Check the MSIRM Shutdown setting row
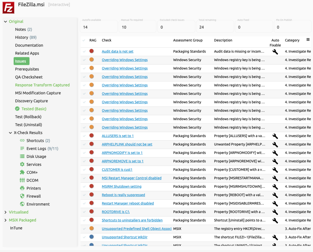313x252 pixels. [84, 186]
